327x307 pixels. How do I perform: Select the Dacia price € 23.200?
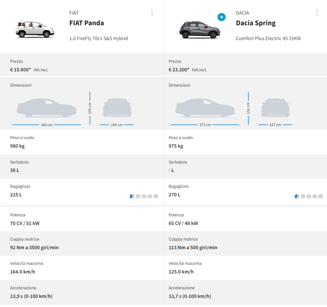[179, 70]
